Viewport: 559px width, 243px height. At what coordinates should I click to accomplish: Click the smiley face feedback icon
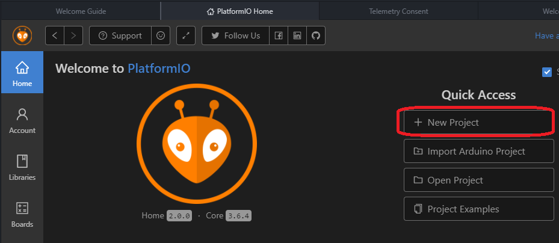[161, 35]
